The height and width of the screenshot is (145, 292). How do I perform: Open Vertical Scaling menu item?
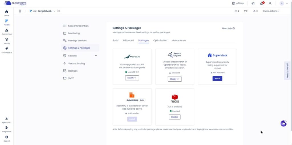(80, 63)
